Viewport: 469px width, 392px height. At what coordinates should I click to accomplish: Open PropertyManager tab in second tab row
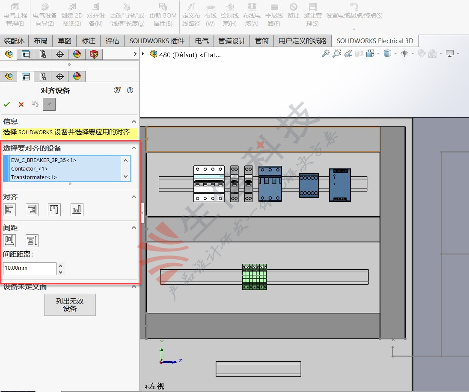tap(25, 77)
